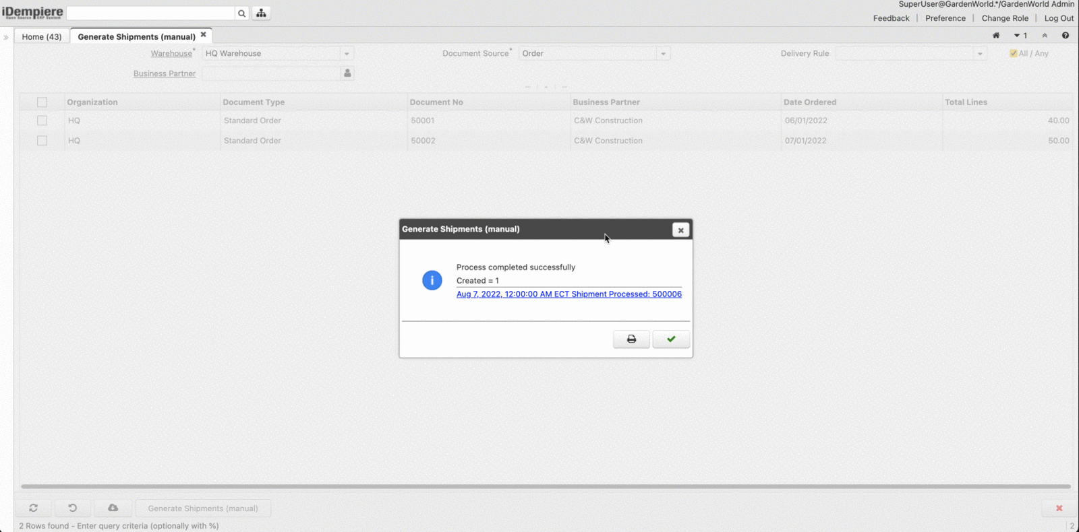Confirm dialog with the green checkmark
The width and height of the screenshot is (1079, 532).
coord(671,339)
